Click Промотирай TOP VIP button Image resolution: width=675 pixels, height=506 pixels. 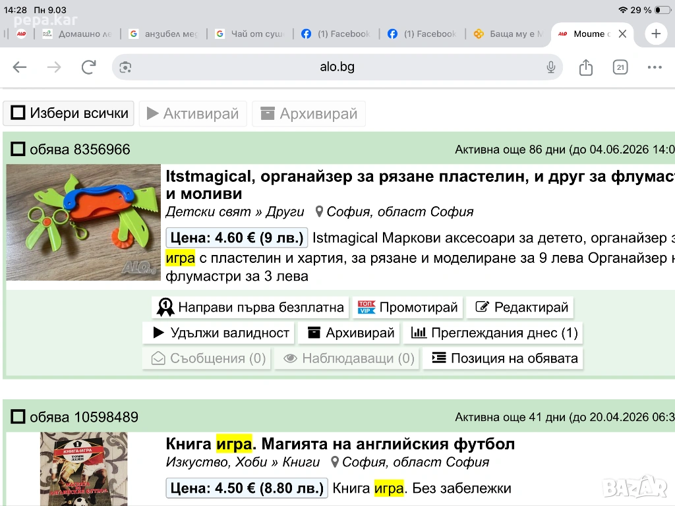pos(407,308)
